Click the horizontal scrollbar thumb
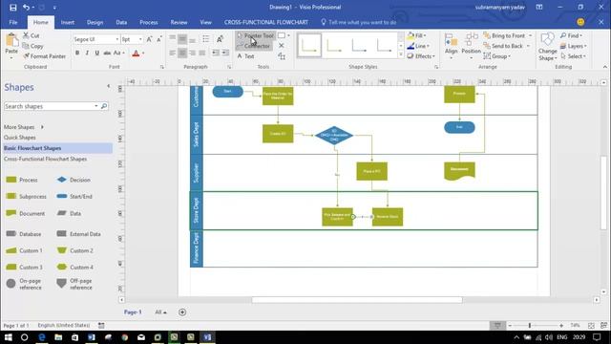Screen dimensions: 611x344 357,300
